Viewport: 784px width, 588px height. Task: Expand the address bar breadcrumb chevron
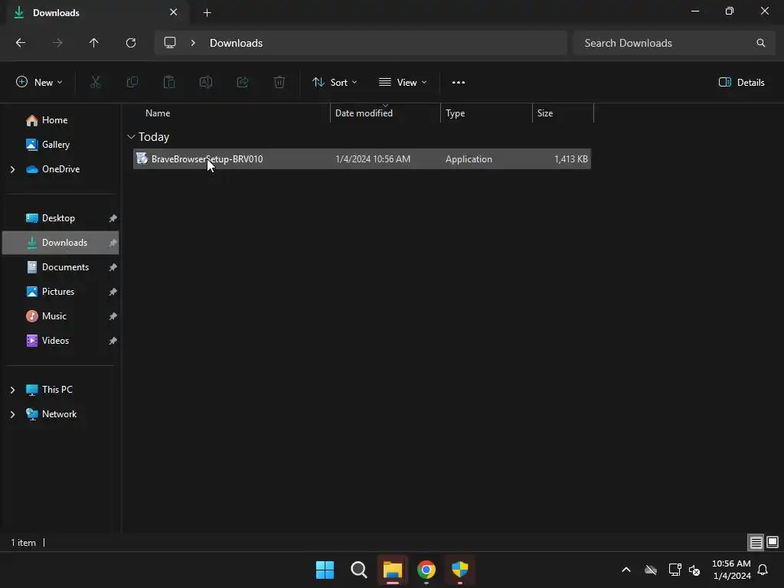pos(193,43)
